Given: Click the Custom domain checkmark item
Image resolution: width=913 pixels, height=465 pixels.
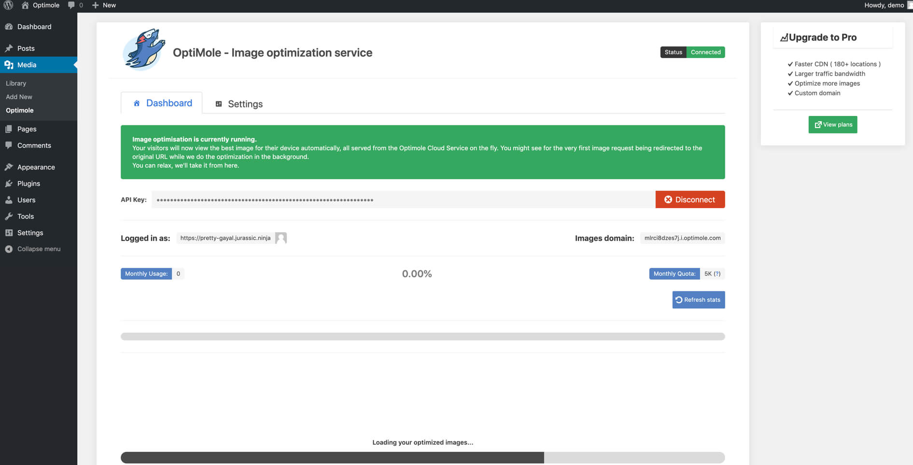Looking at the screenshot, I should tap(814, 93).
